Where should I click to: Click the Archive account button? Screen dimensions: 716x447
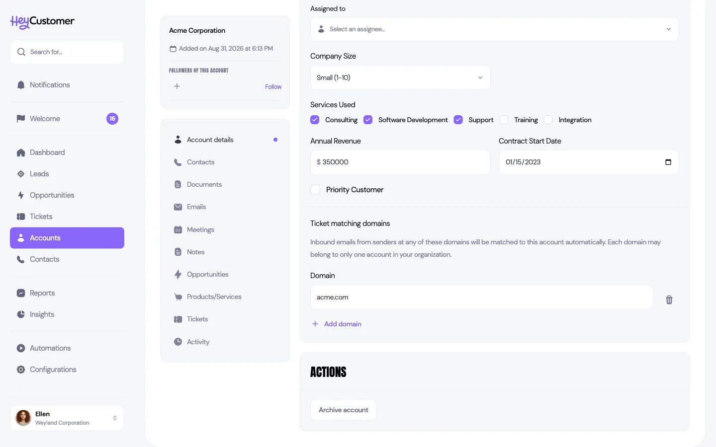[x=344, y=410]
